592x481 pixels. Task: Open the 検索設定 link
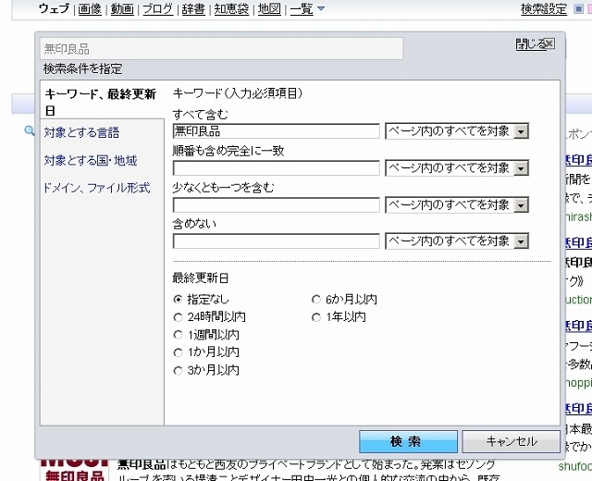point(544,9)
